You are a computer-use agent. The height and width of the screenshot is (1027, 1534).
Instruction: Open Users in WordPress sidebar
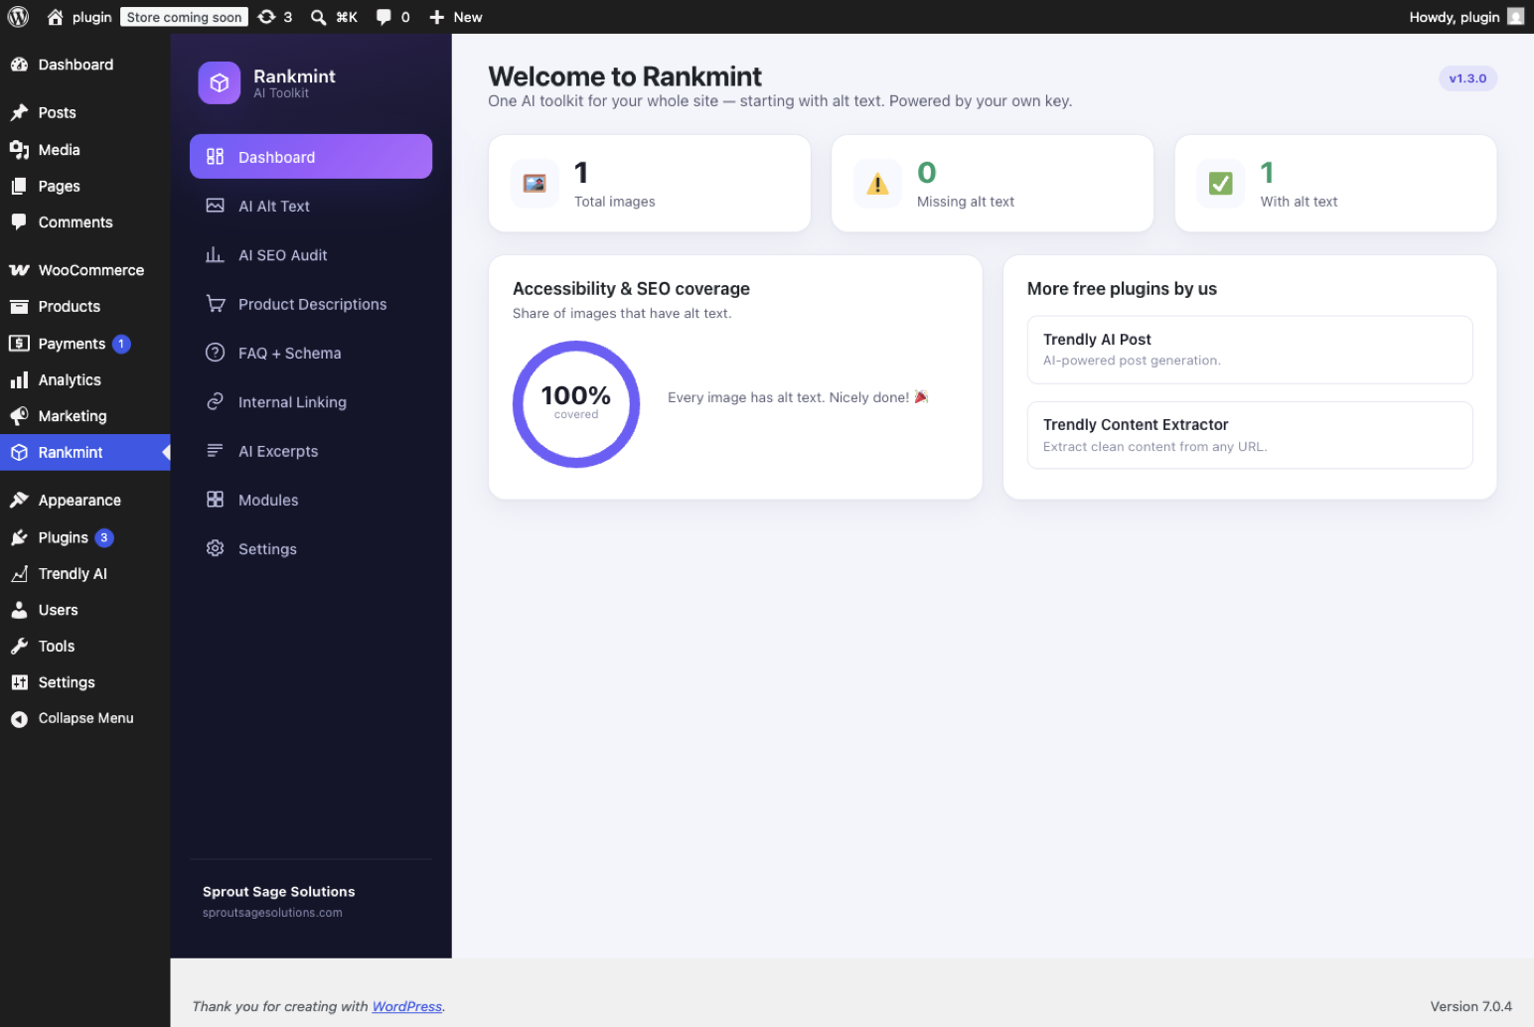click(x=85, y=610)
